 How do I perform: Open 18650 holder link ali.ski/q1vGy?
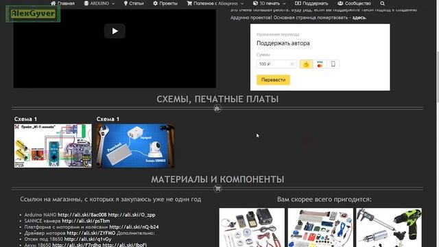point(88,239)
